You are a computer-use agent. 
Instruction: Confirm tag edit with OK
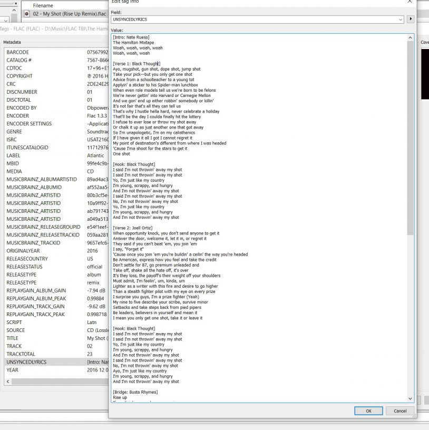(x=368, y=411)
